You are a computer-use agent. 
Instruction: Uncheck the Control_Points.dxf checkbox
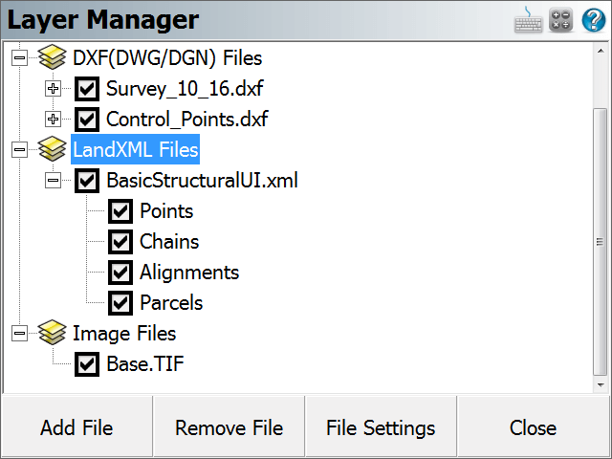pyautogui.click(x=87, y=119)
